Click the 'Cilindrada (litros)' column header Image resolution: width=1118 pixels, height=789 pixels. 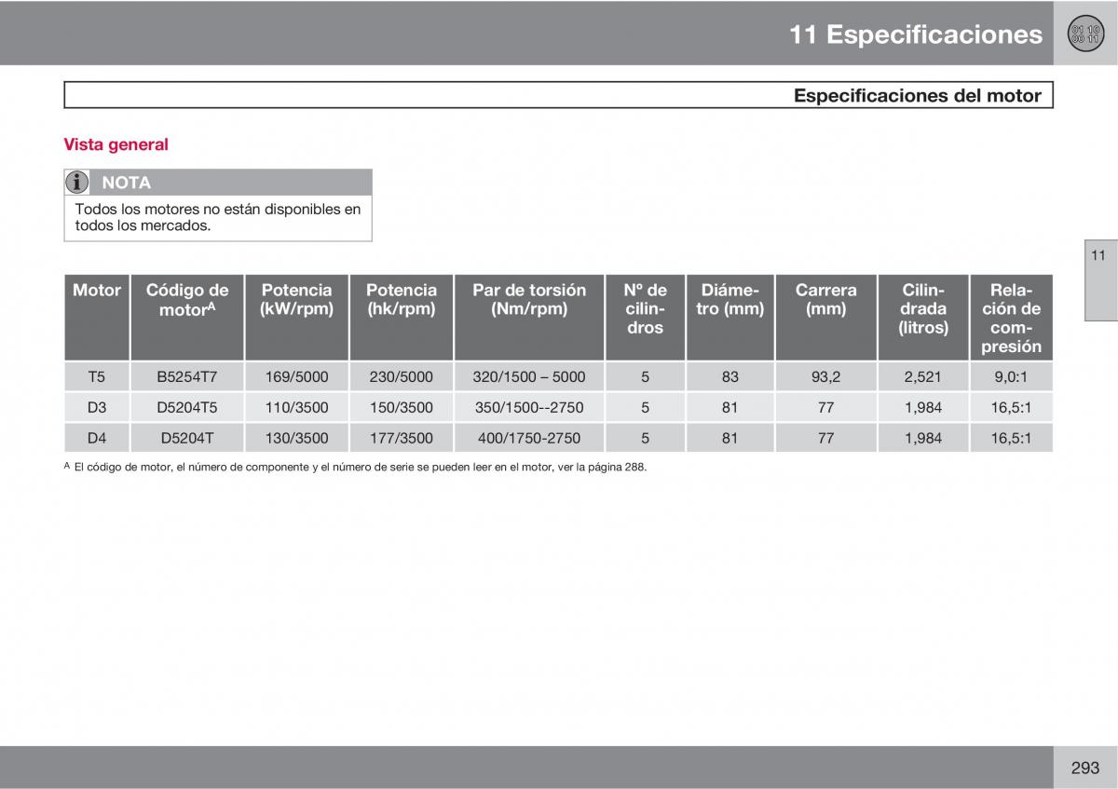pyautogui.click(x=923, y=317)
